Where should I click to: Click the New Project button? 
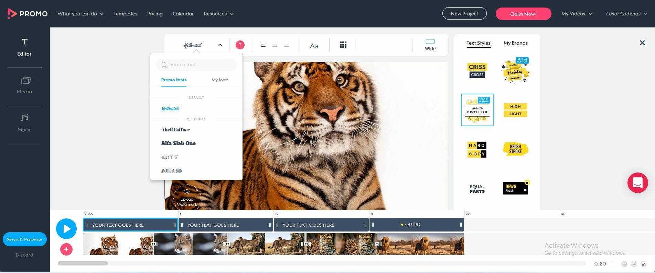464,14
